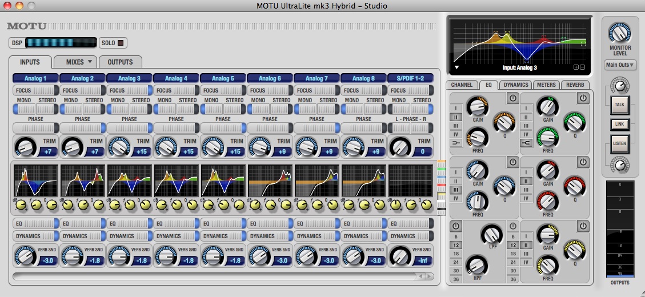
Task: Select 18 dB slope for the LPF
Action: pos(512,254)
